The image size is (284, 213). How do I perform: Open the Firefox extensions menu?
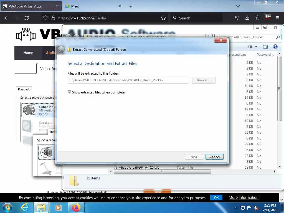(x=257, y=18)
